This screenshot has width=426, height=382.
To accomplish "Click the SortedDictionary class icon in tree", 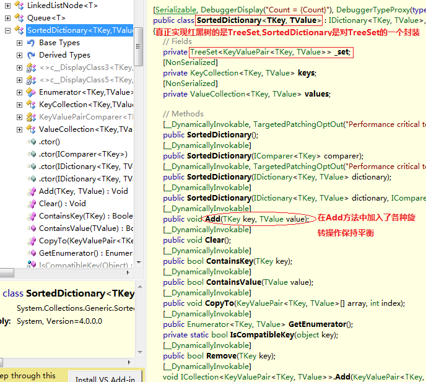I will (x=19, y=30).
